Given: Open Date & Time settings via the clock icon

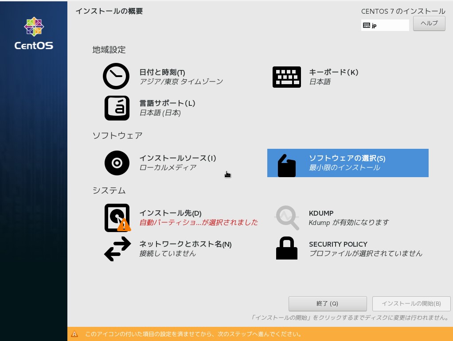Looking at the screenshot, I should point(116,76).
